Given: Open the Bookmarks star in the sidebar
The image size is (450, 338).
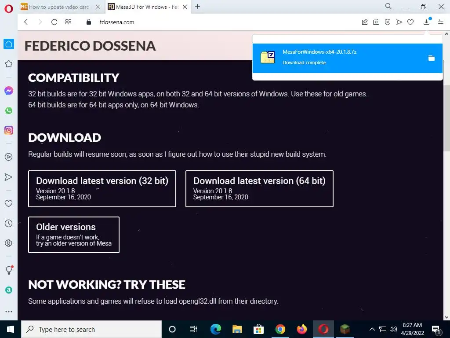Looking at the screenshot, I should pyautogui.click(x=9, y=64).
